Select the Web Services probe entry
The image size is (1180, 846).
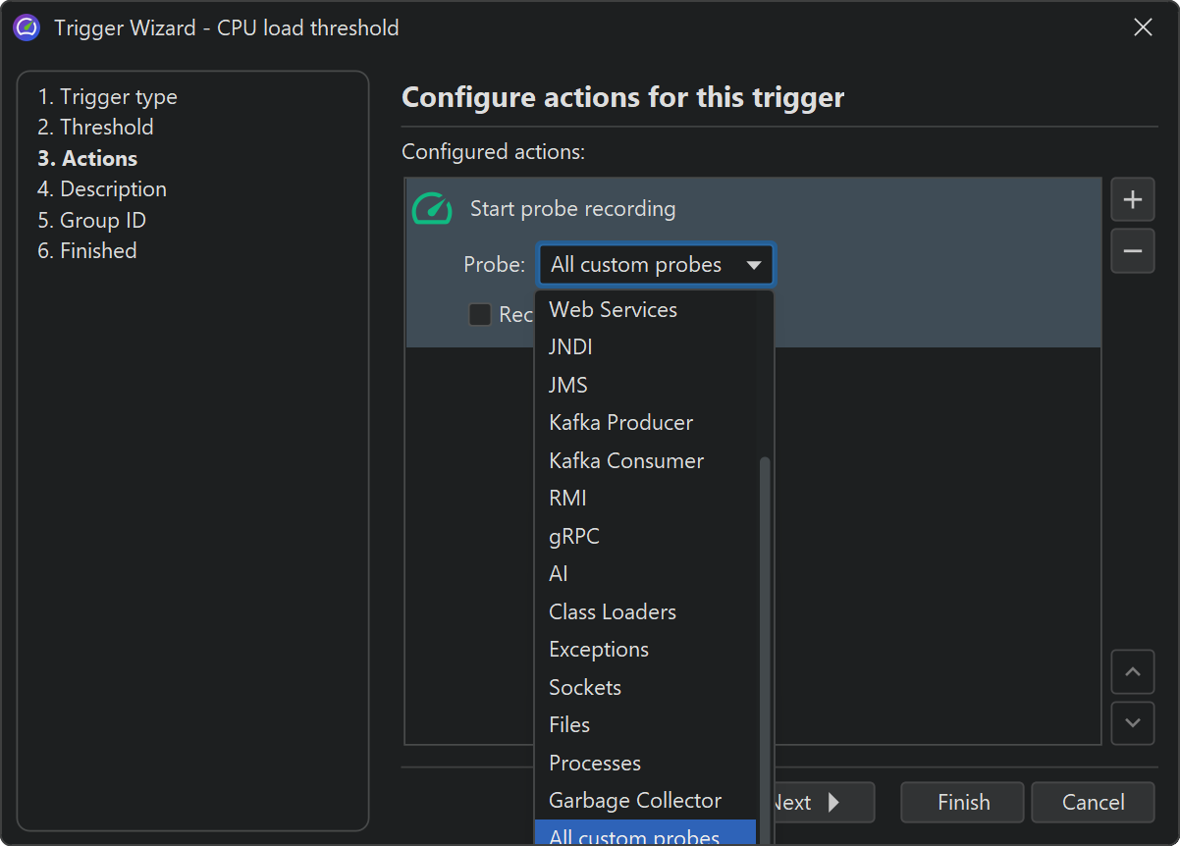pyautogui.click(x=613, y=310)
